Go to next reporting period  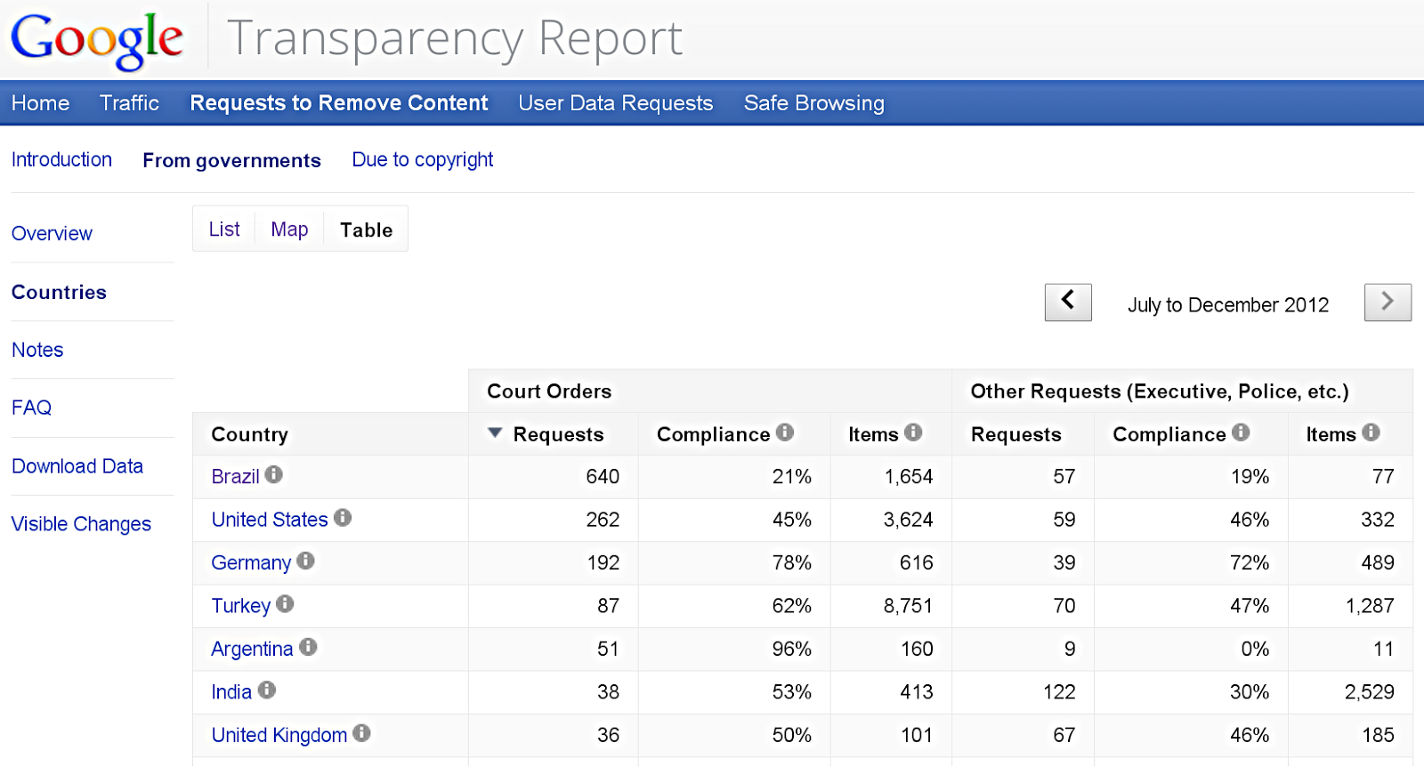pyautogui.click(x=1388, y=303)
